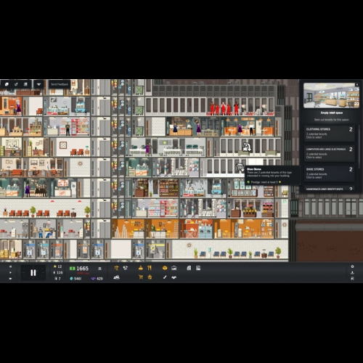This screenshot has width=363, height=363.
Task: Open the bank loans icon next to money
Action: (99, 269)
